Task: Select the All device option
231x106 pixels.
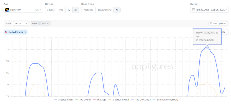Action: (76, 10)
